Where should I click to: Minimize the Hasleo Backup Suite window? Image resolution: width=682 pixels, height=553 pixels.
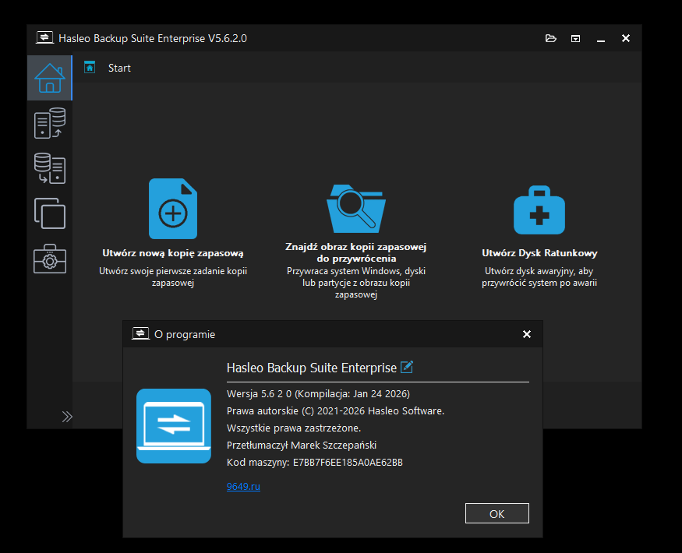(x=601, y=39)
